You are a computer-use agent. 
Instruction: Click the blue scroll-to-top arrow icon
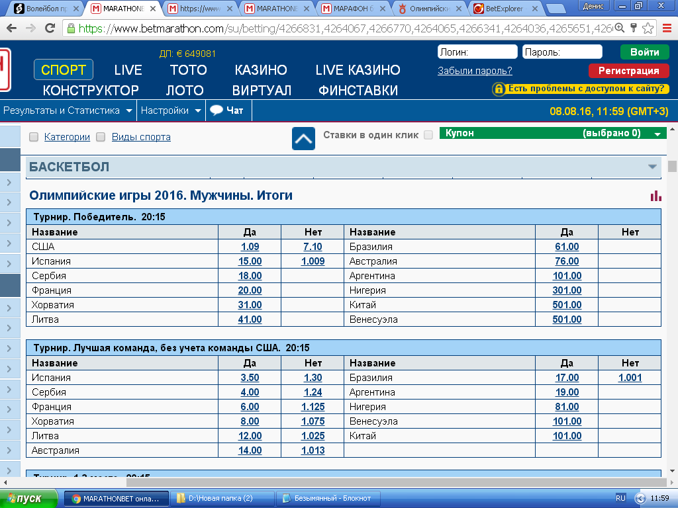coord(303,139)
